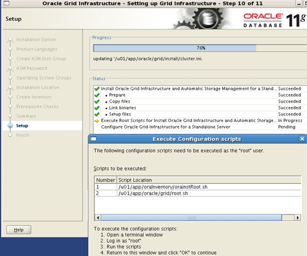The height and width of the screenshot is (256, 307).
Task: Select the Link binaries status row
Action: click(200, 108)
